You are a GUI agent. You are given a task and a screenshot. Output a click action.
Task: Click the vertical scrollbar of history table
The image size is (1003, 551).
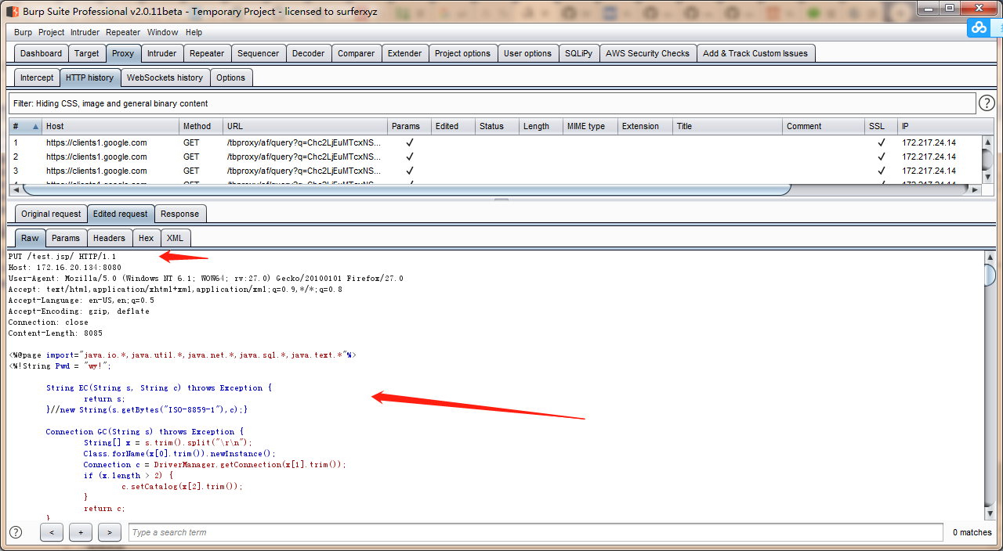click(987, 160)
